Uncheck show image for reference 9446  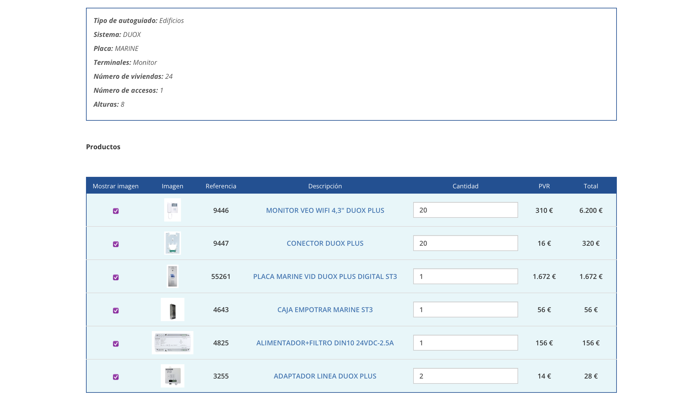(116, 211)
